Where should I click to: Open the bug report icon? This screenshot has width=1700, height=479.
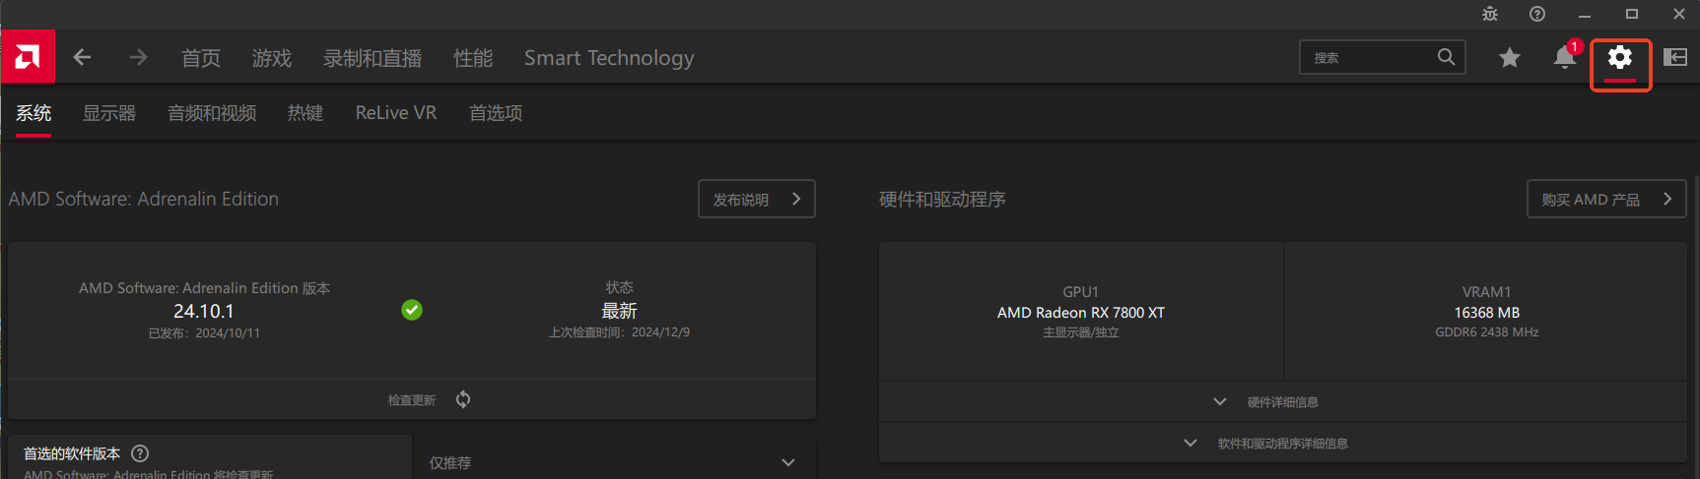click(x=1490, y=14)
